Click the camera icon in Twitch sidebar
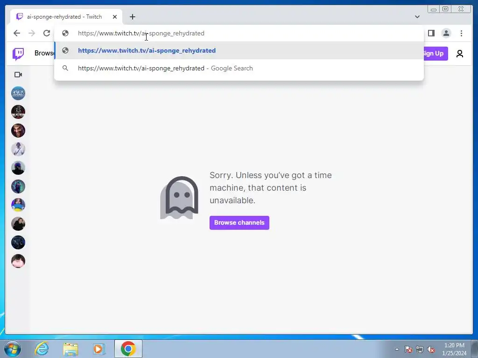The image size is (478, 358). point(18,75)
